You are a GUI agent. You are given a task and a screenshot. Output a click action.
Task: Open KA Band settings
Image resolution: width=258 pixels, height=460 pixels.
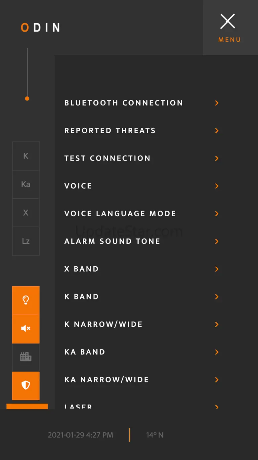[85, 352]
